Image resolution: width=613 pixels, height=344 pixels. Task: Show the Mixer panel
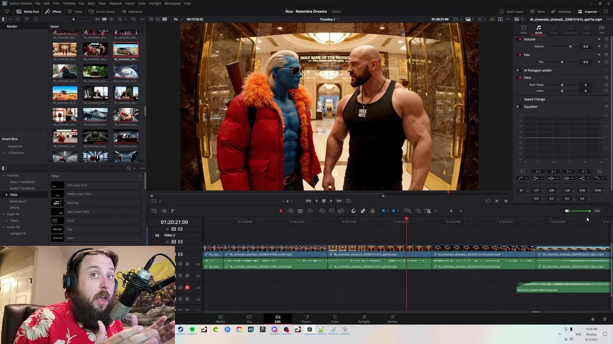(538, 11)
